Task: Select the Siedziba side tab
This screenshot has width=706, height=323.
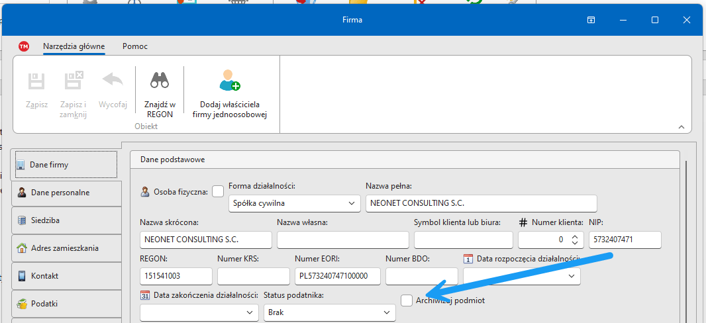Action: pos(66,220)
